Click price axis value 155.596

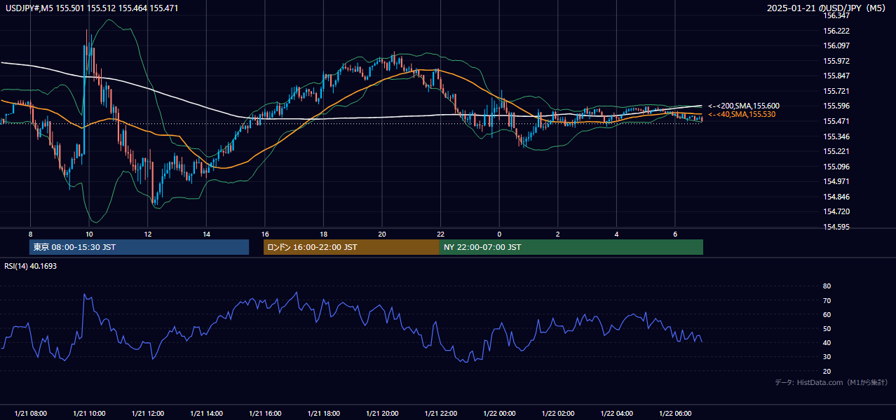point(836,106)
